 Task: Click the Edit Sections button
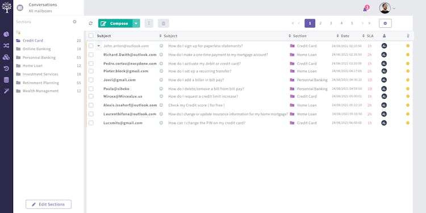pos(49,204)
